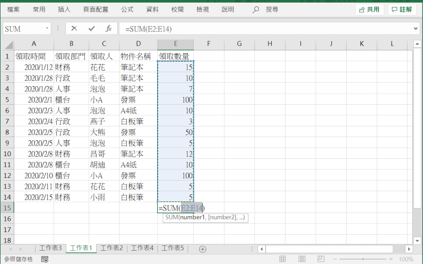Image resolution: width=423 pixels, height=264 pixels.
Task: Select column A header
Action: click(x=34, y=44)
